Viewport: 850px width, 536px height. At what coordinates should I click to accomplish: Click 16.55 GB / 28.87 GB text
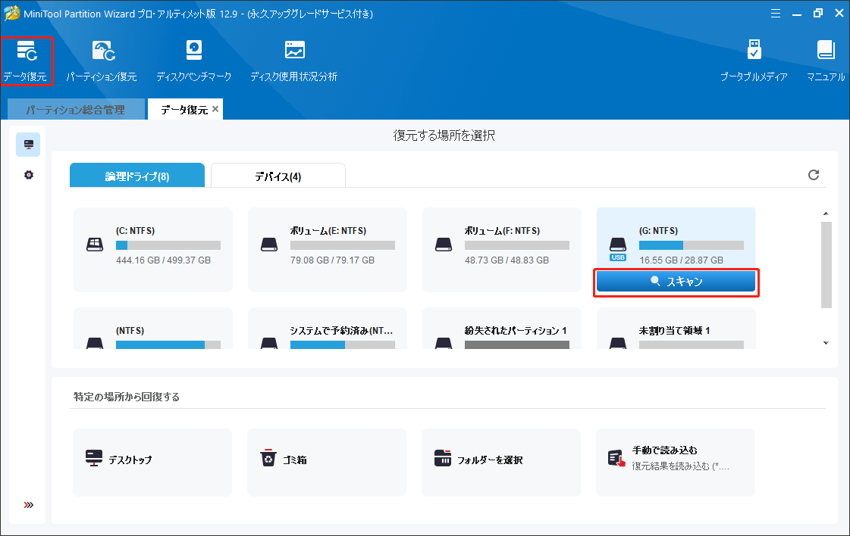(x=681, y=260)
